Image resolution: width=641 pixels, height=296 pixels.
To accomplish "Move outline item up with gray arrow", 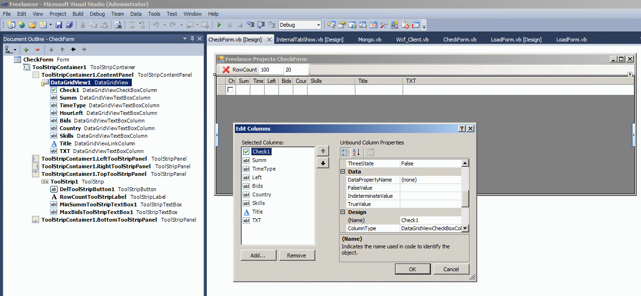I will pyautogui.click(x=62, y=50).
